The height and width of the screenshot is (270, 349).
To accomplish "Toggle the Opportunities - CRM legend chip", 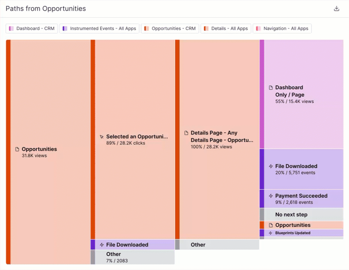I will [x=170, y=28].
